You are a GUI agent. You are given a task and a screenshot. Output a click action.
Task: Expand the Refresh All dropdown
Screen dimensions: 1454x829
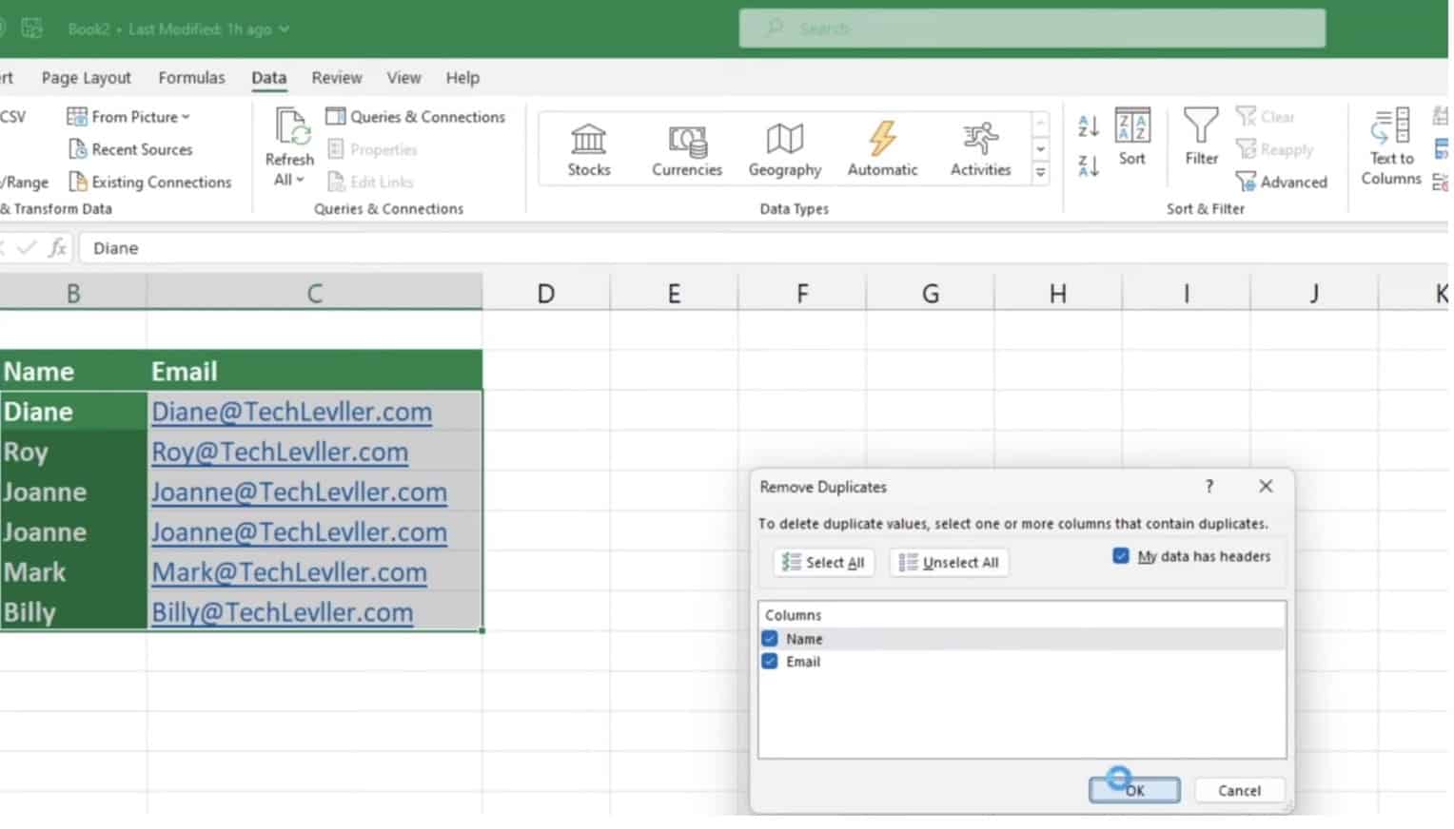click(289, 180)
